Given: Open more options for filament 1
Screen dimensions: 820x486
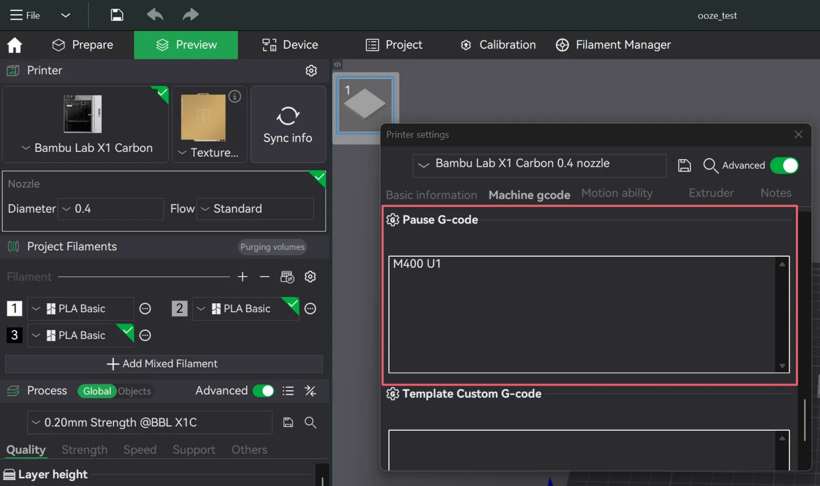Looking at the screenshot, I should 145,309.
